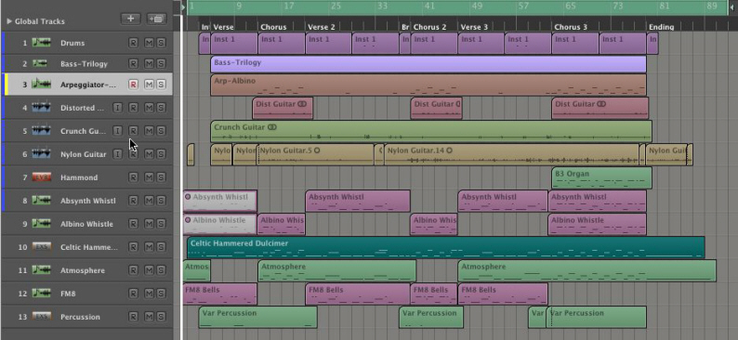The width and height of the screenshot is (738, 340).
Task: Select the B3 Organ region
Action: (x=601, y=177)
